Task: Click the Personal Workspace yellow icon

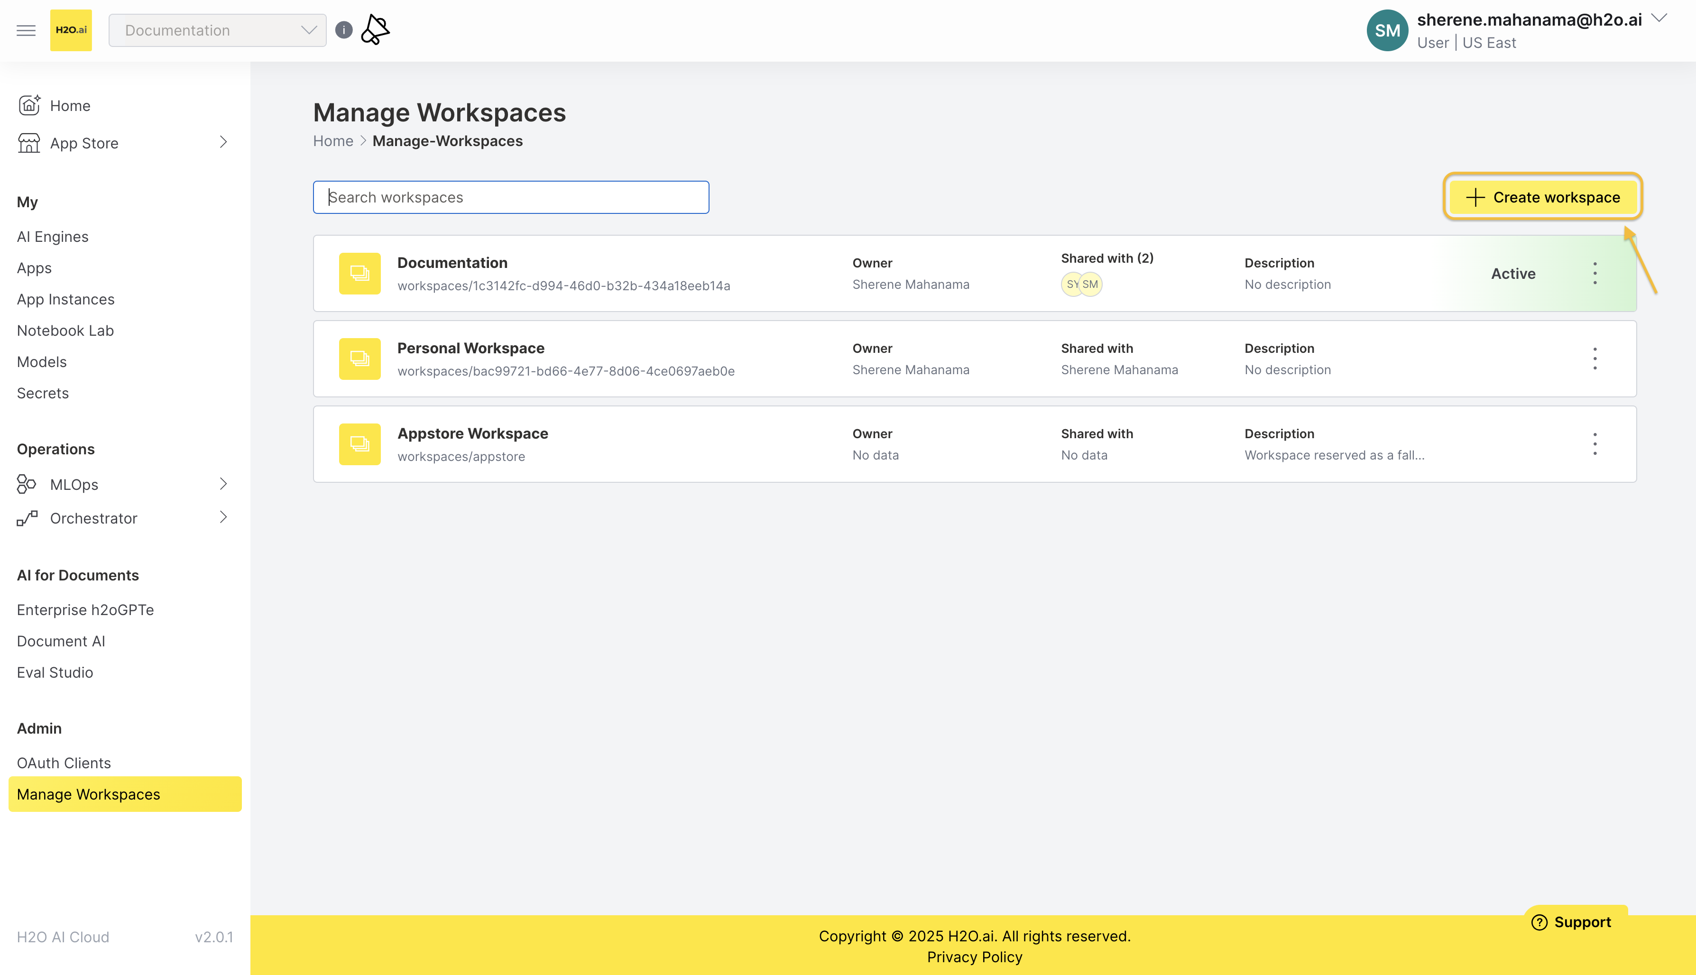Action: click(359, 359)
